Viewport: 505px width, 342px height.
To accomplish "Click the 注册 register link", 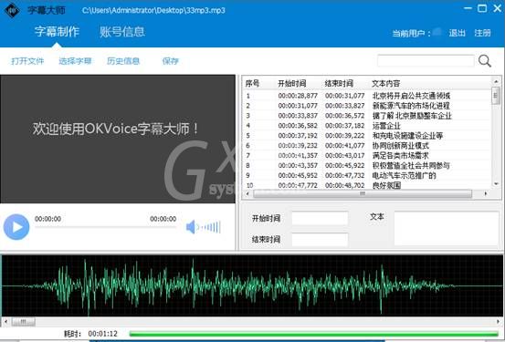I will pos(482,33).
